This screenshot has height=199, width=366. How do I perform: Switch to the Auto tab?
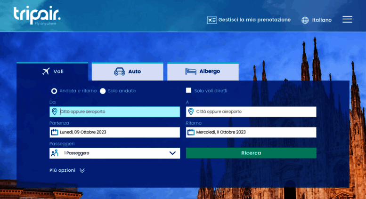[x=128, y=72]
